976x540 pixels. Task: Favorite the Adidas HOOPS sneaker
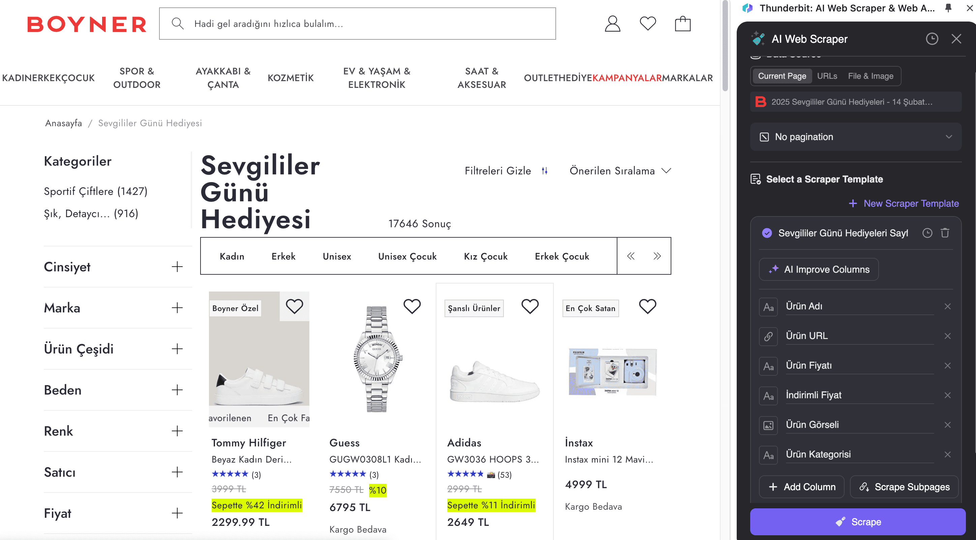pos(530,306)
